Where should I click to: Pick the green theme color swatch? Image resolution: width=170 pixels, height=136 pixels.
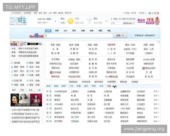coord(153,13)
